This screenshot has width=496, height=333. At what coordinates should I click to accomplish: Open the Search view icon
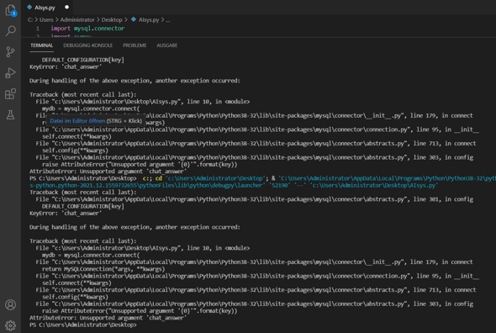10,31
